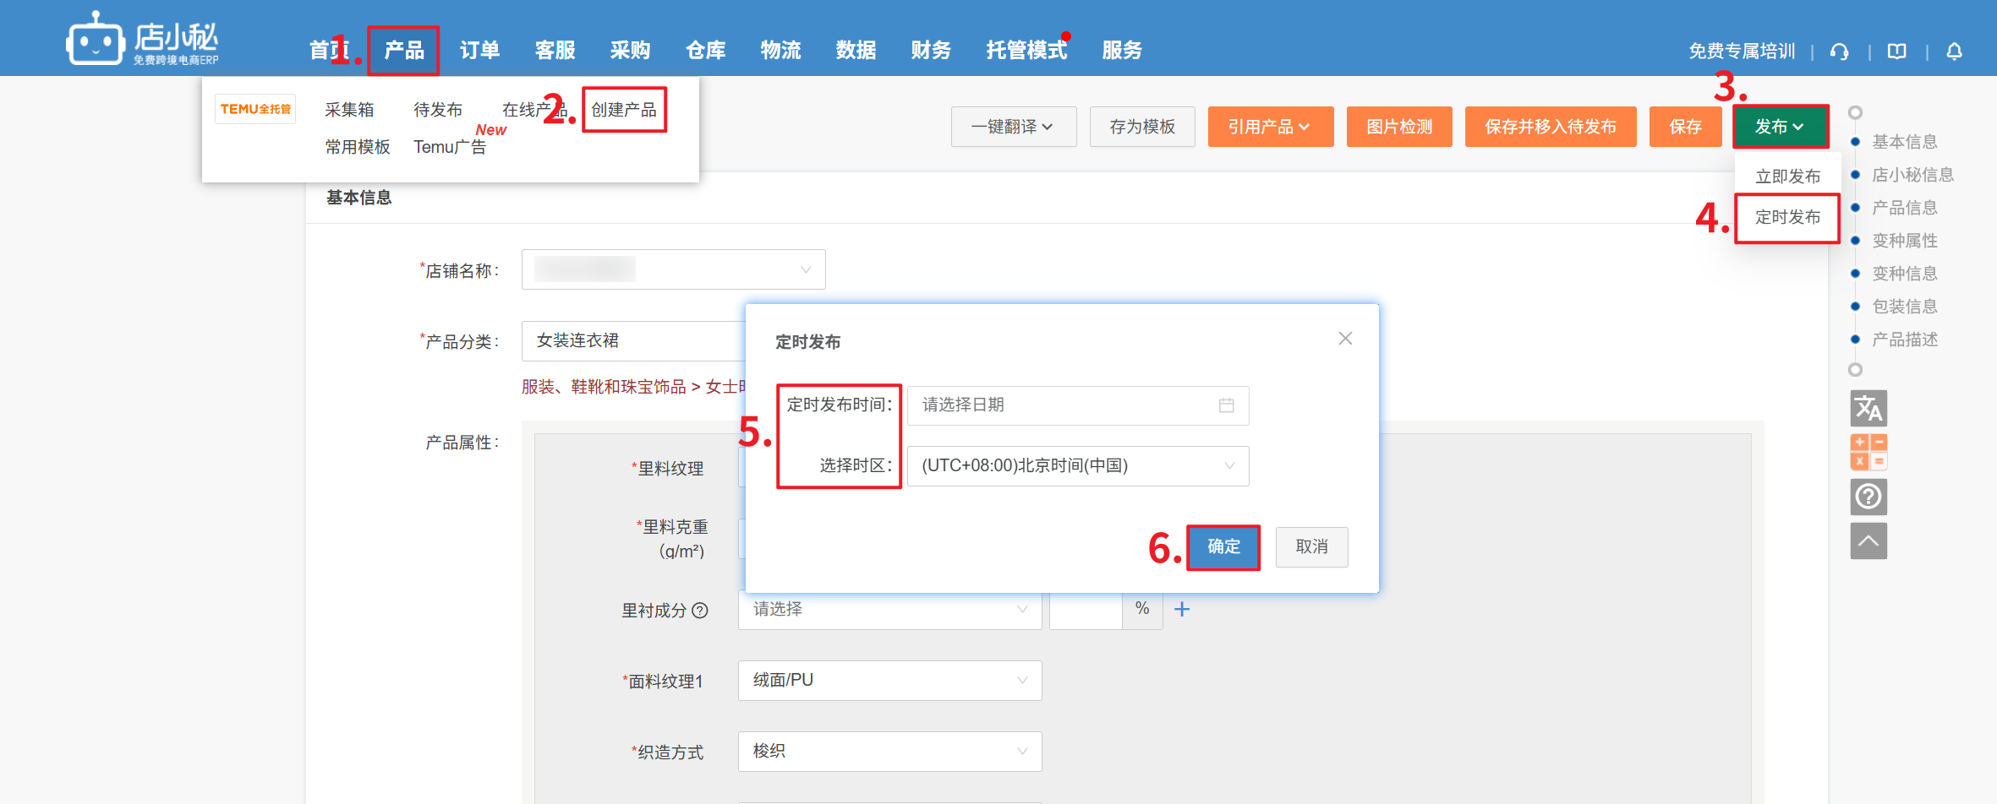Choose 定时发布 from publish dropdown
The image size is (1997, 804).
1787,218
